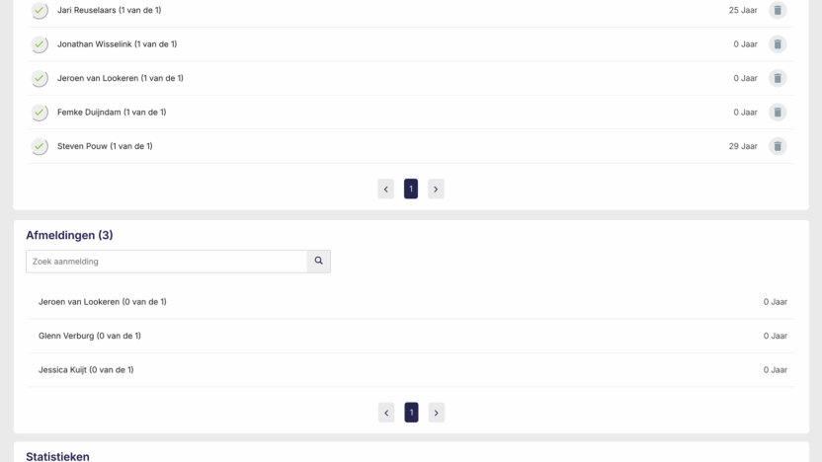The height and width of the screenshot is (462, 822).
Task: Select page 1 in registrations pagination
Action: pos(411,189)
